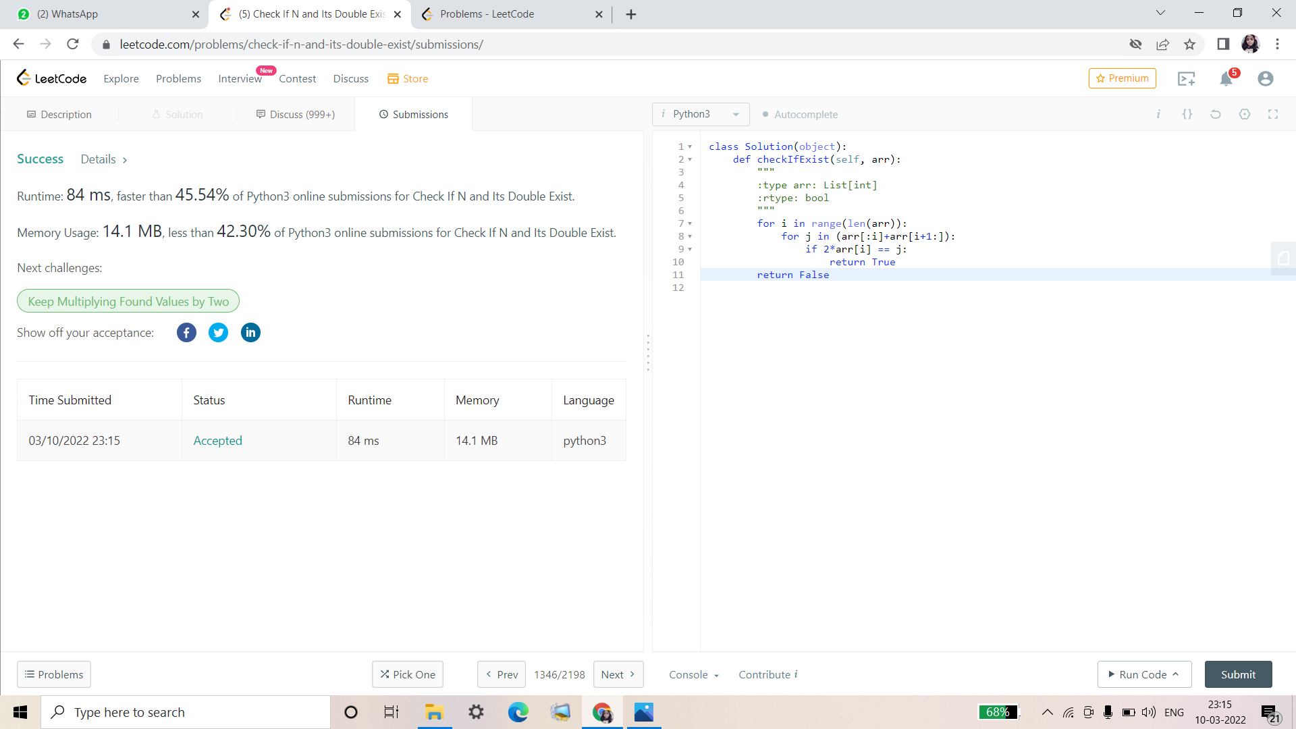Image resolution: width=1296 pixels, height=729 pixels.
Task: Select the Submissions tab
Action: pyautogui.click(x=414, y=114)
